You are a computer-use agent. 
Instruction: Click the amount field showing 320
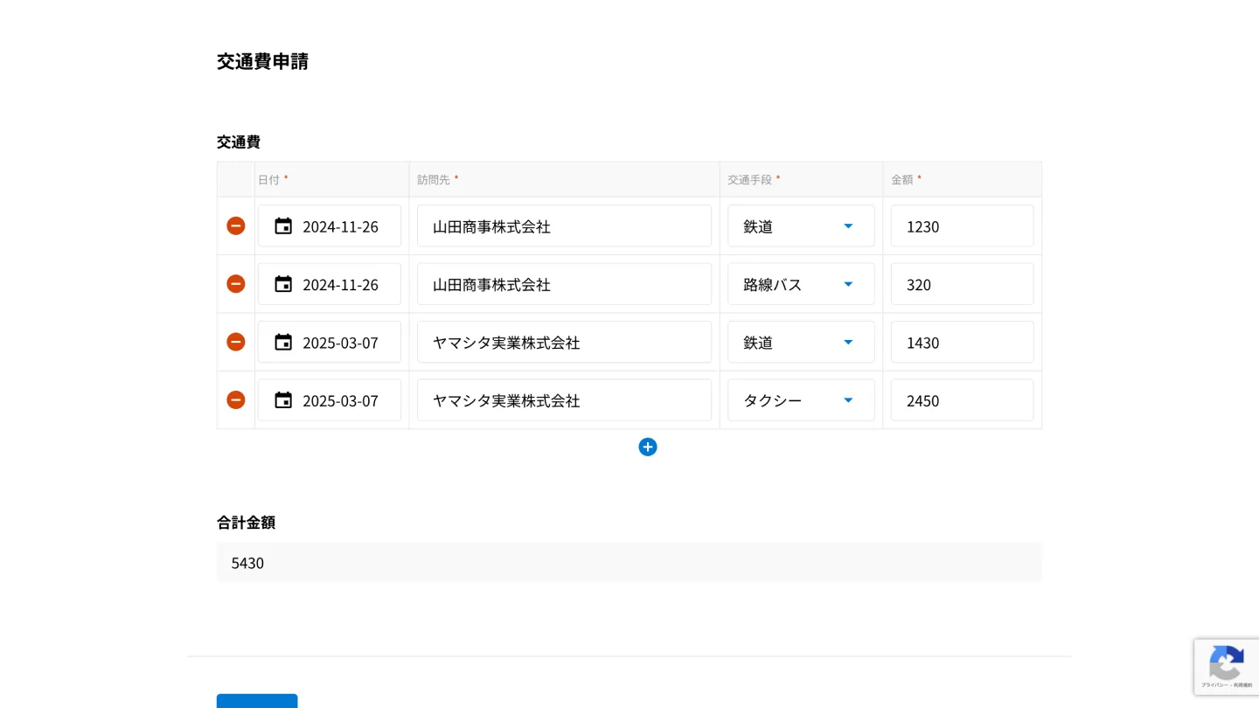(x=962, y=284)
